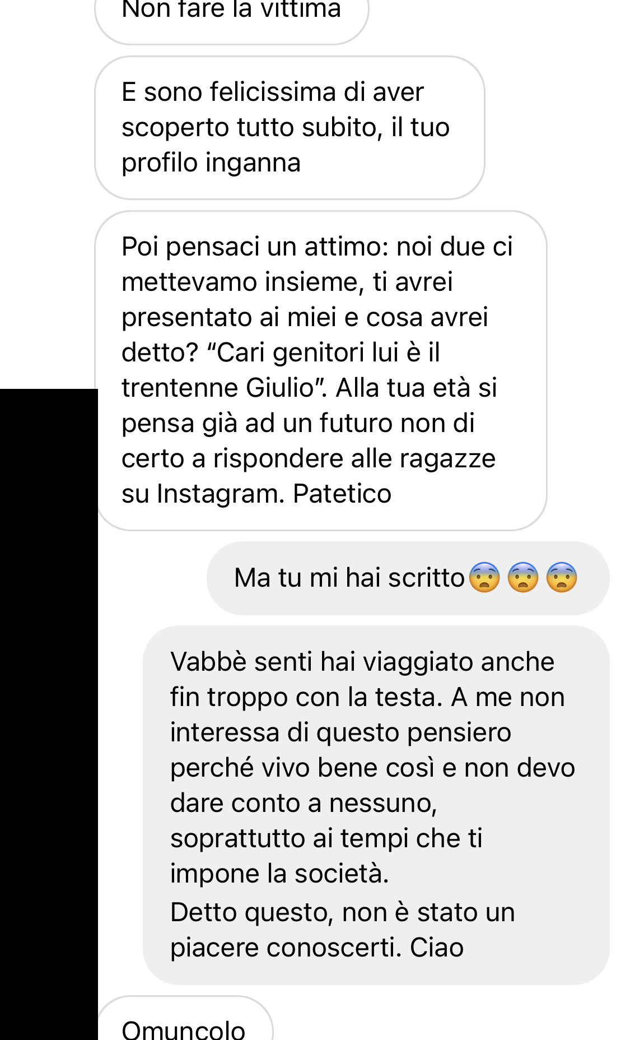The width and height of the screenshot is (630, 1040).
Task: Tap the middle fearful face emoji
Action: [523, 577]
